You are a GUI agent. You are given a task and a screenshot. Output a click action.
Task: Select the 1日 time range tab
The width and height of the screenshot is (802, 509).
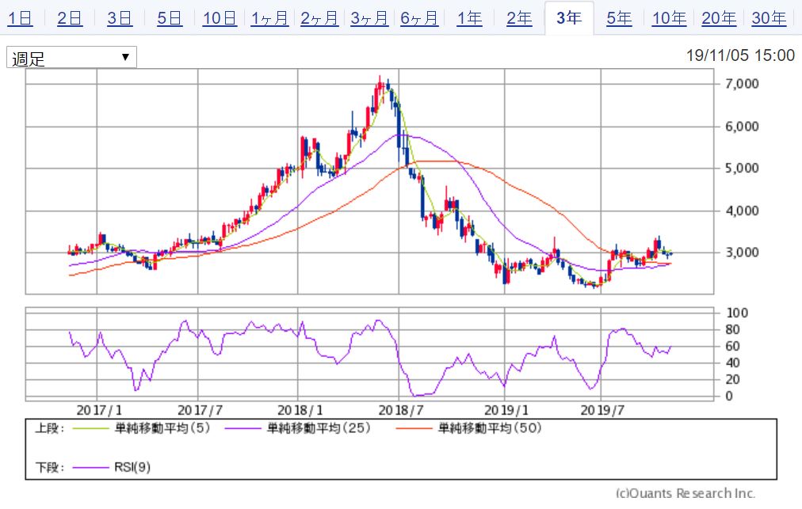point(20,18)
